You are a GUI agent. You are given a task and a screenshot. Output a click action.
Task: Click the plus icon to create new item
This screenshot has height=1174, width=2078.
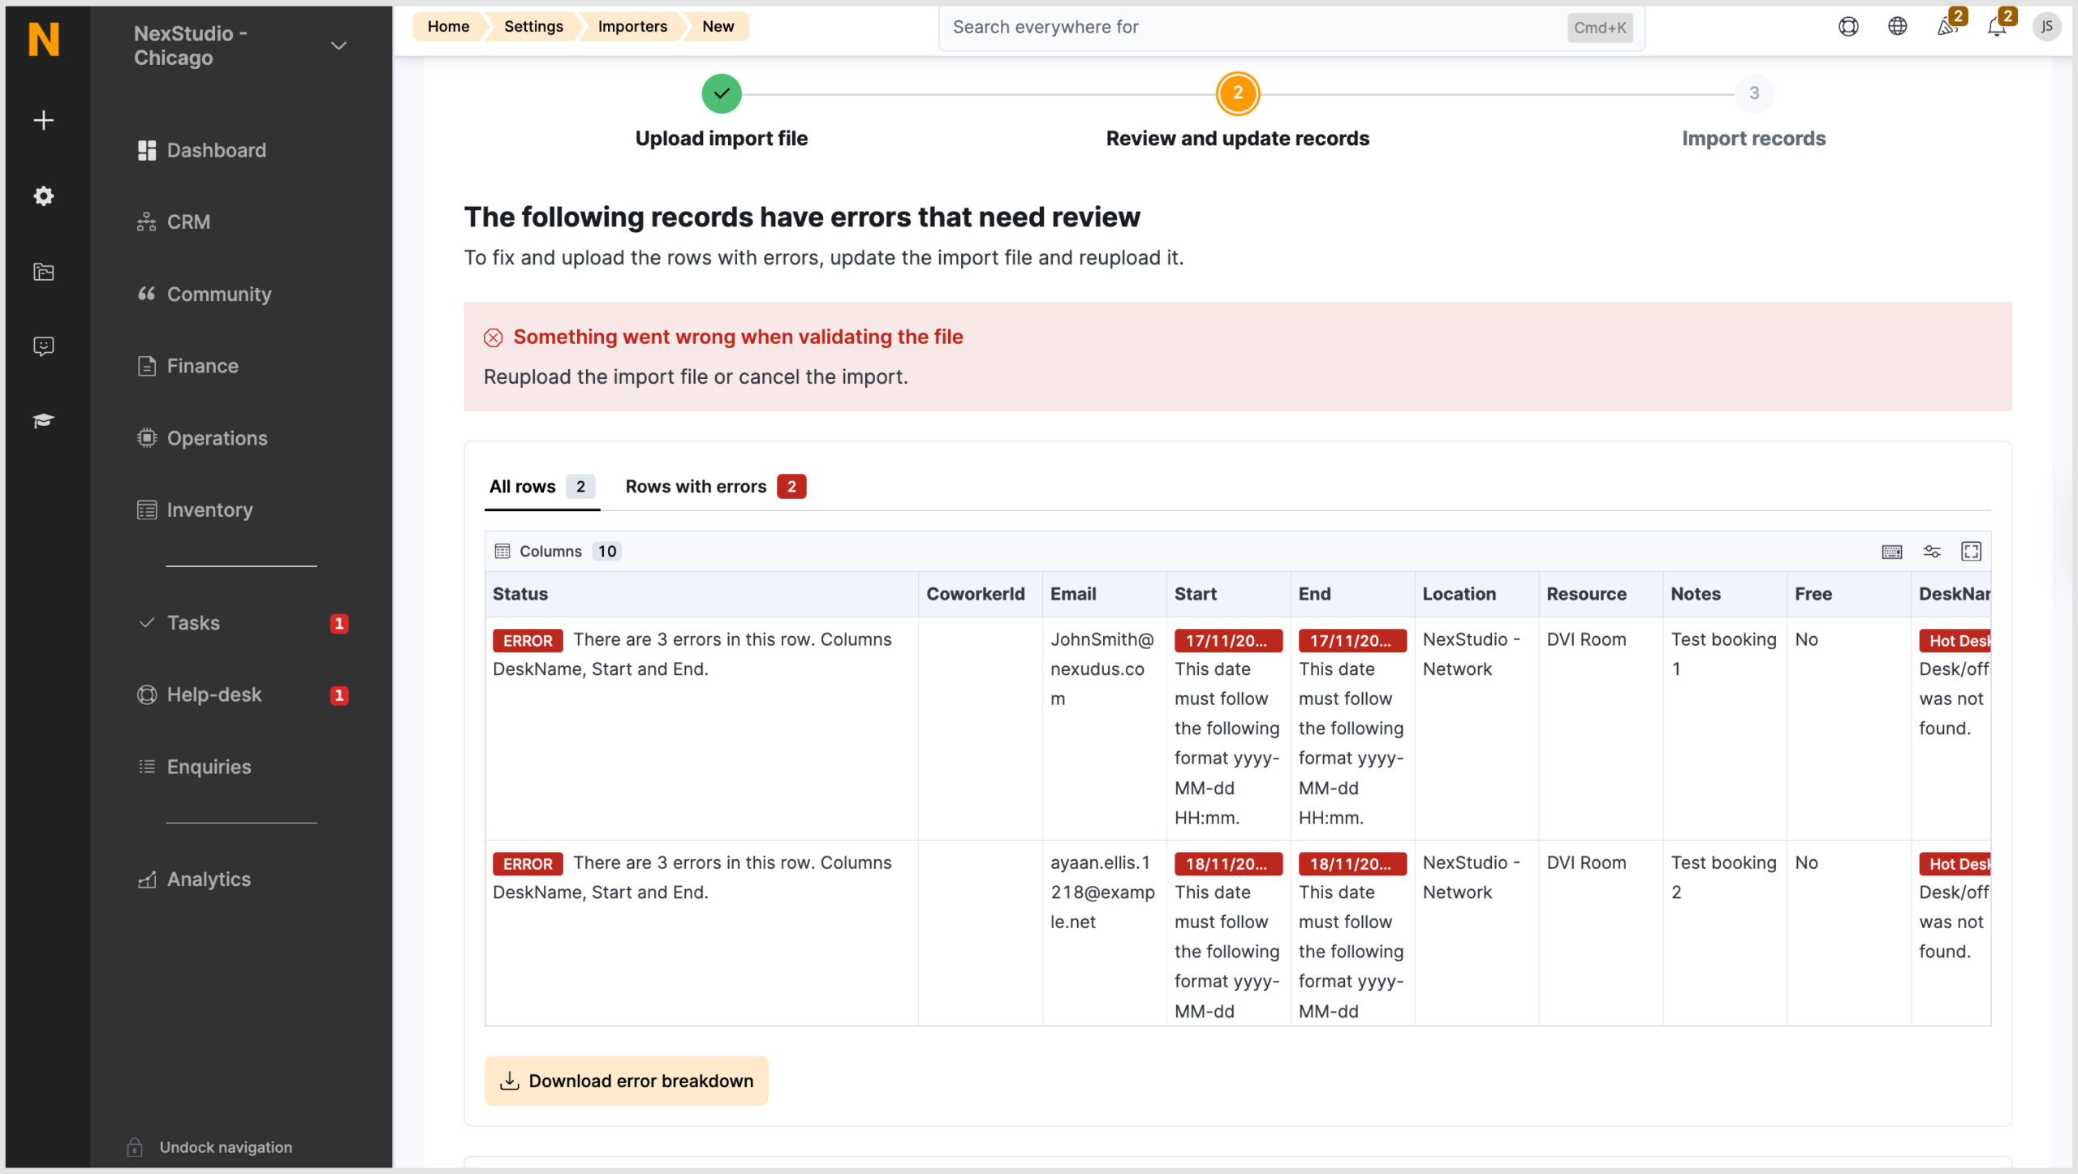(x=42, y=119)
